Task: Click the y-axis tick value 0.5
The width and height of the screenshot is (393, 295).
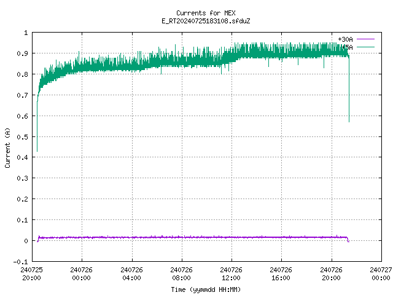Action: pos(22,136)
